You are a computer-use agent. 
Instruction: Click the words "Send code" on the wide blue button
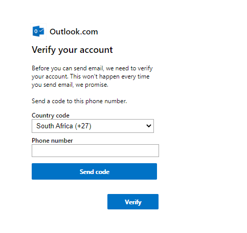pos(95,172)
